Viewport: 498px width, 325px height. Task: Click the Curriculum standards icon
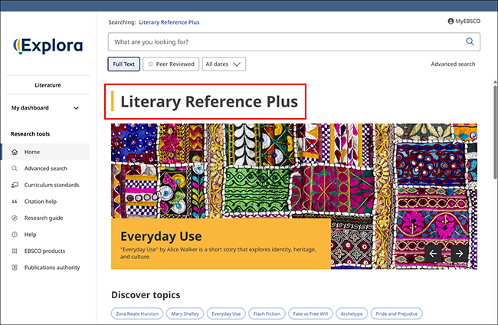point(15,185)
